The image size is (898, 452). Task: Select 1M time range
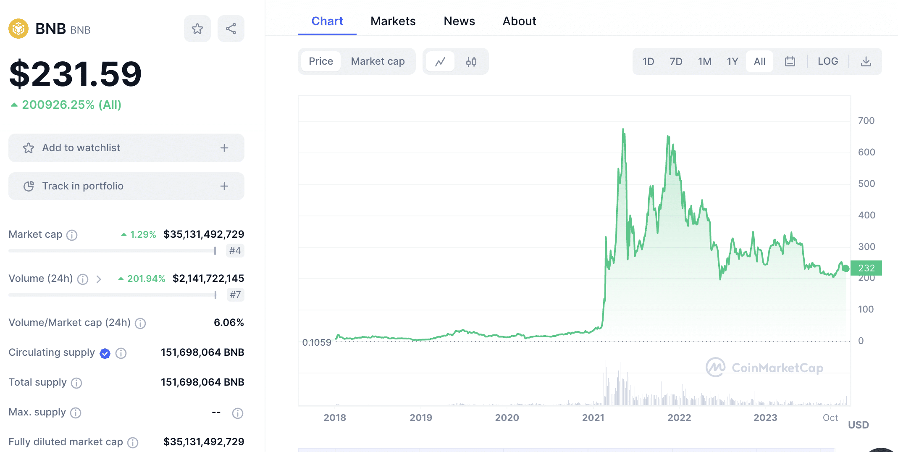coord(704,62)
